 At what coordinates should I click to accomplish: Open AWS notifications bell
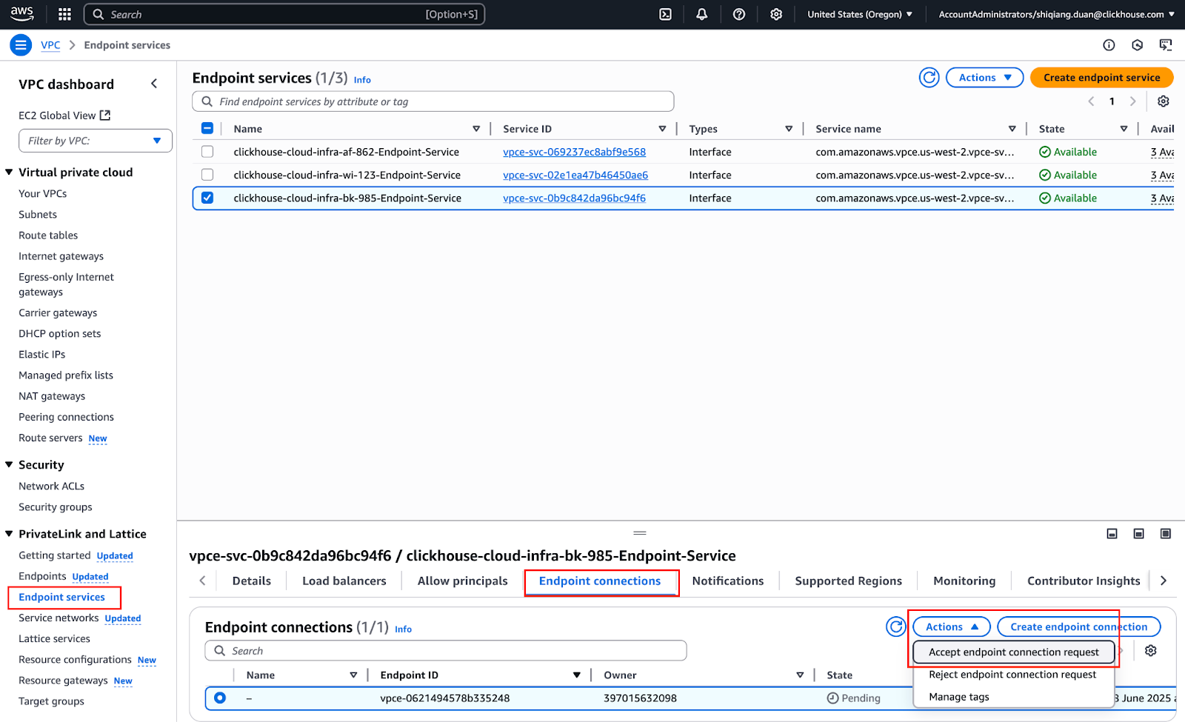701,14
